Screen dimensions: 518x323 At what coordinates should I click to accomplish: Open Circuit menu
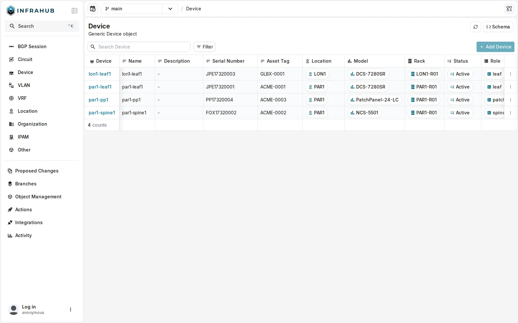pyautogui.click(x=42, y=59)
